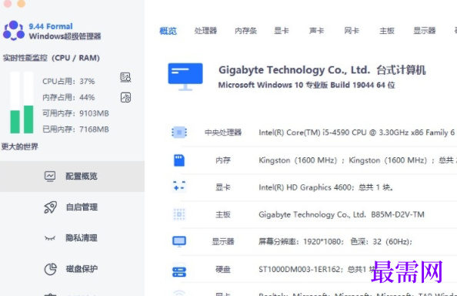Click the CPU usage green bar

(15, 122)
